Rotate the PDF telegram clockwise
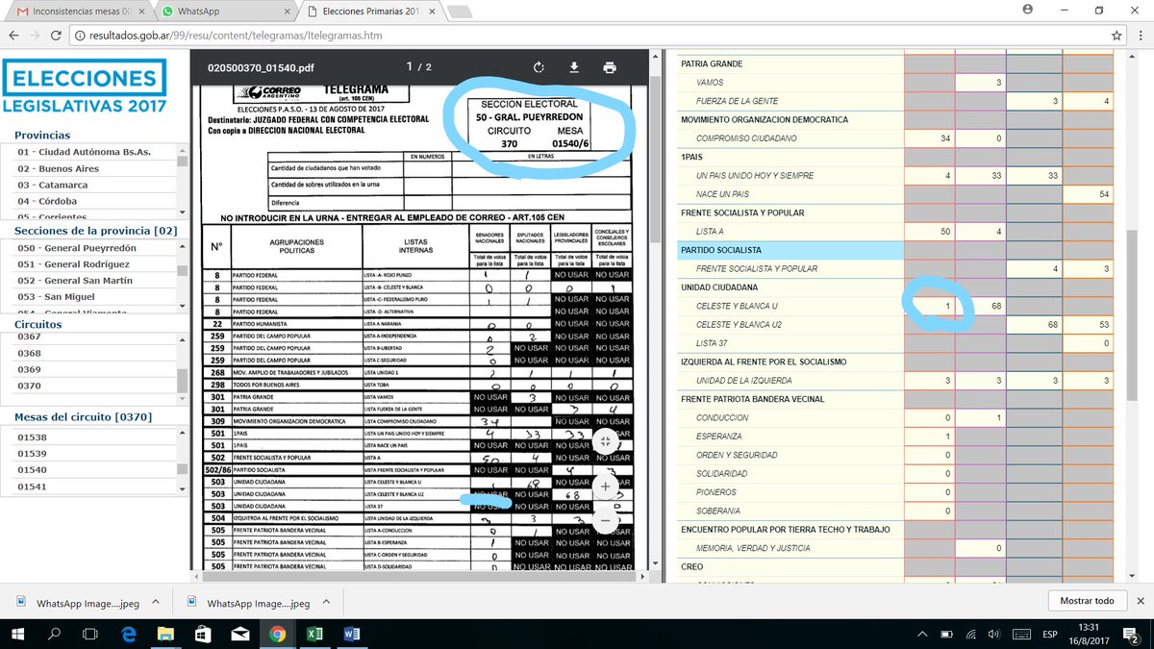Screen dimensions: 1154x649 tap(539, 67)
